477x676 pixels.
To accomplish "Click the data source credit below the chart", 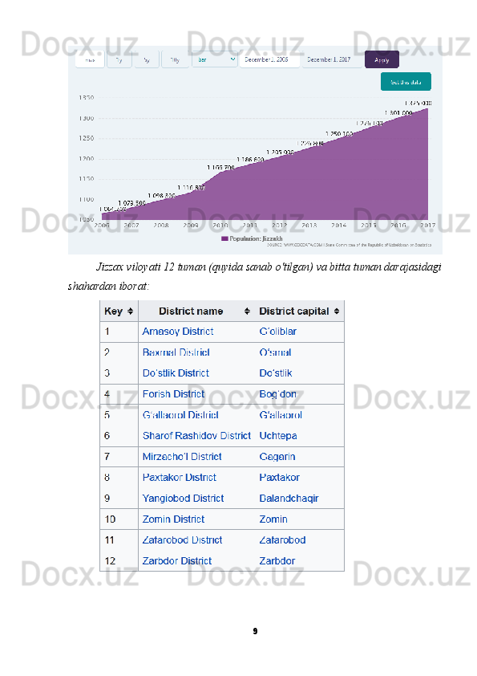I will coord(345,245).
